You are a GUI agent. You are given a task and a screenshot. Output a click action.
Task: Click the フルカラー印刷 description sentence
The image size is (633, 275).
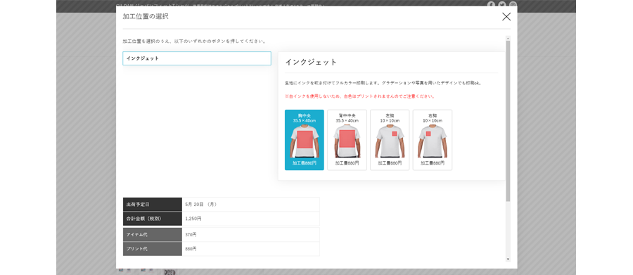click(x=383, y=83)
